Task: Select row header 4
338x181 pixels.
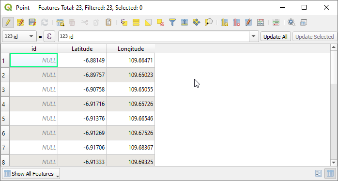Action: coord(5,104)
